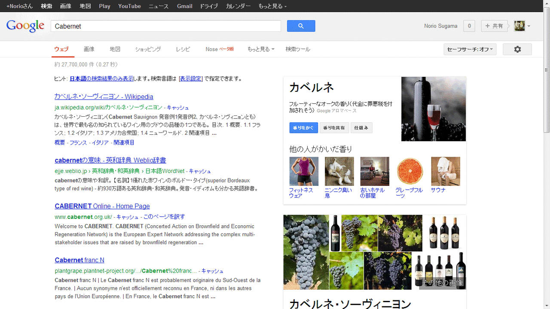Open the settings gear menu

517,49
